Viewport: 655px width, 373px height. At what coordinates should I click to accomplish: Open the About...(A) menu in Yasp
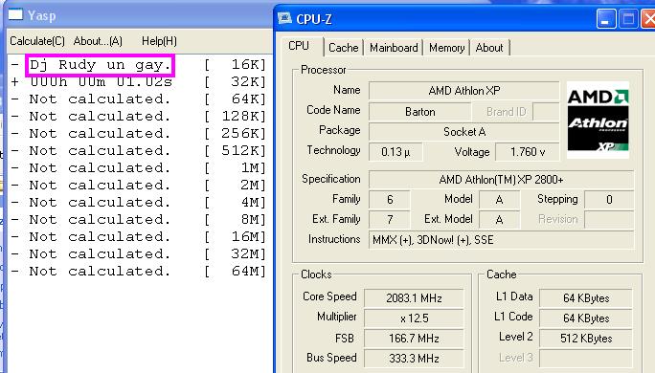coord(98,41)
